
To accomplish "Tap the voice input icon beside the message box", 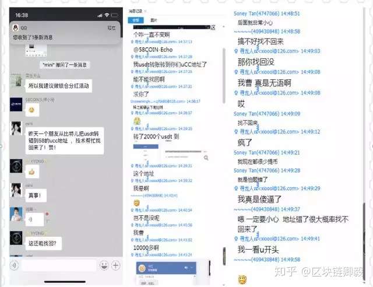I will [x=14, y=265].
